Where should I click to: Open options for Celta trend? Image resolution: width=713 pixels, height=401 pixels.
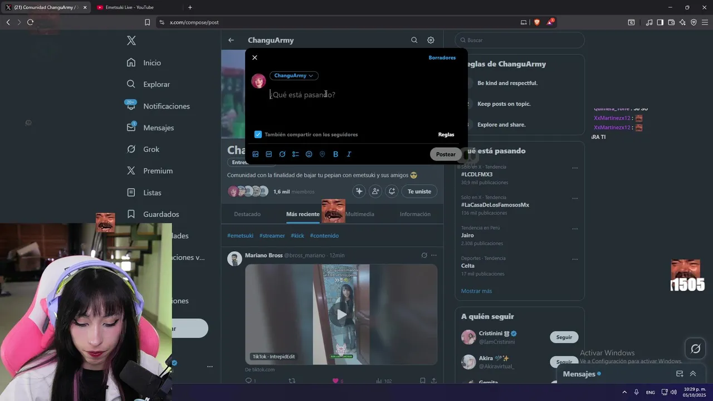click(x=575, y=260)
